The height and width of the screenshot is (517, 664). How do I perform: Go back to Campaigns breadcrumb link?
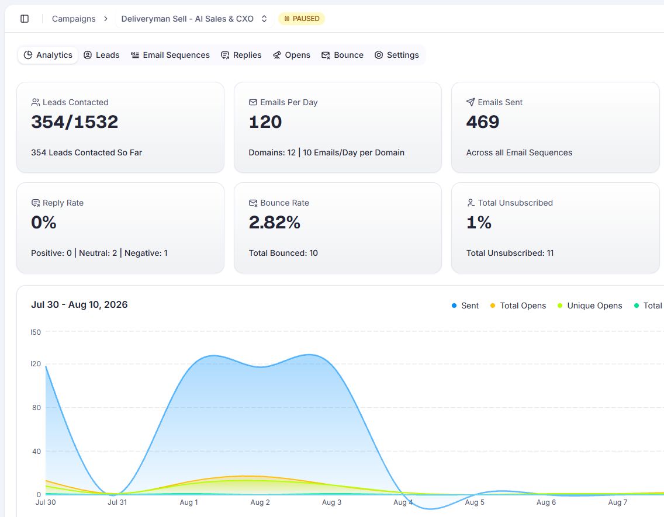74,19
